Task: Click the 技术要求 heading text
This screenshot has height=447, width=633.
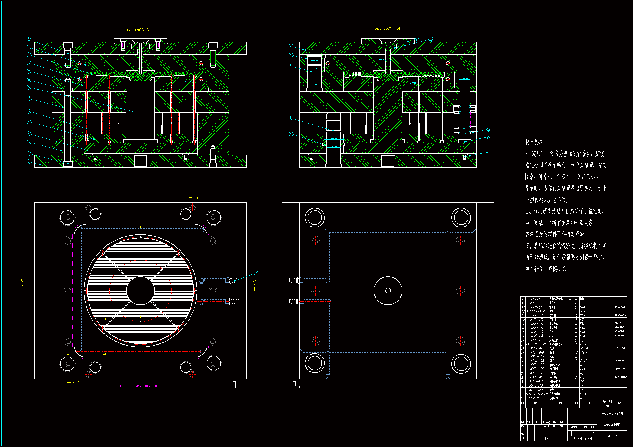Action: [534, 142]
